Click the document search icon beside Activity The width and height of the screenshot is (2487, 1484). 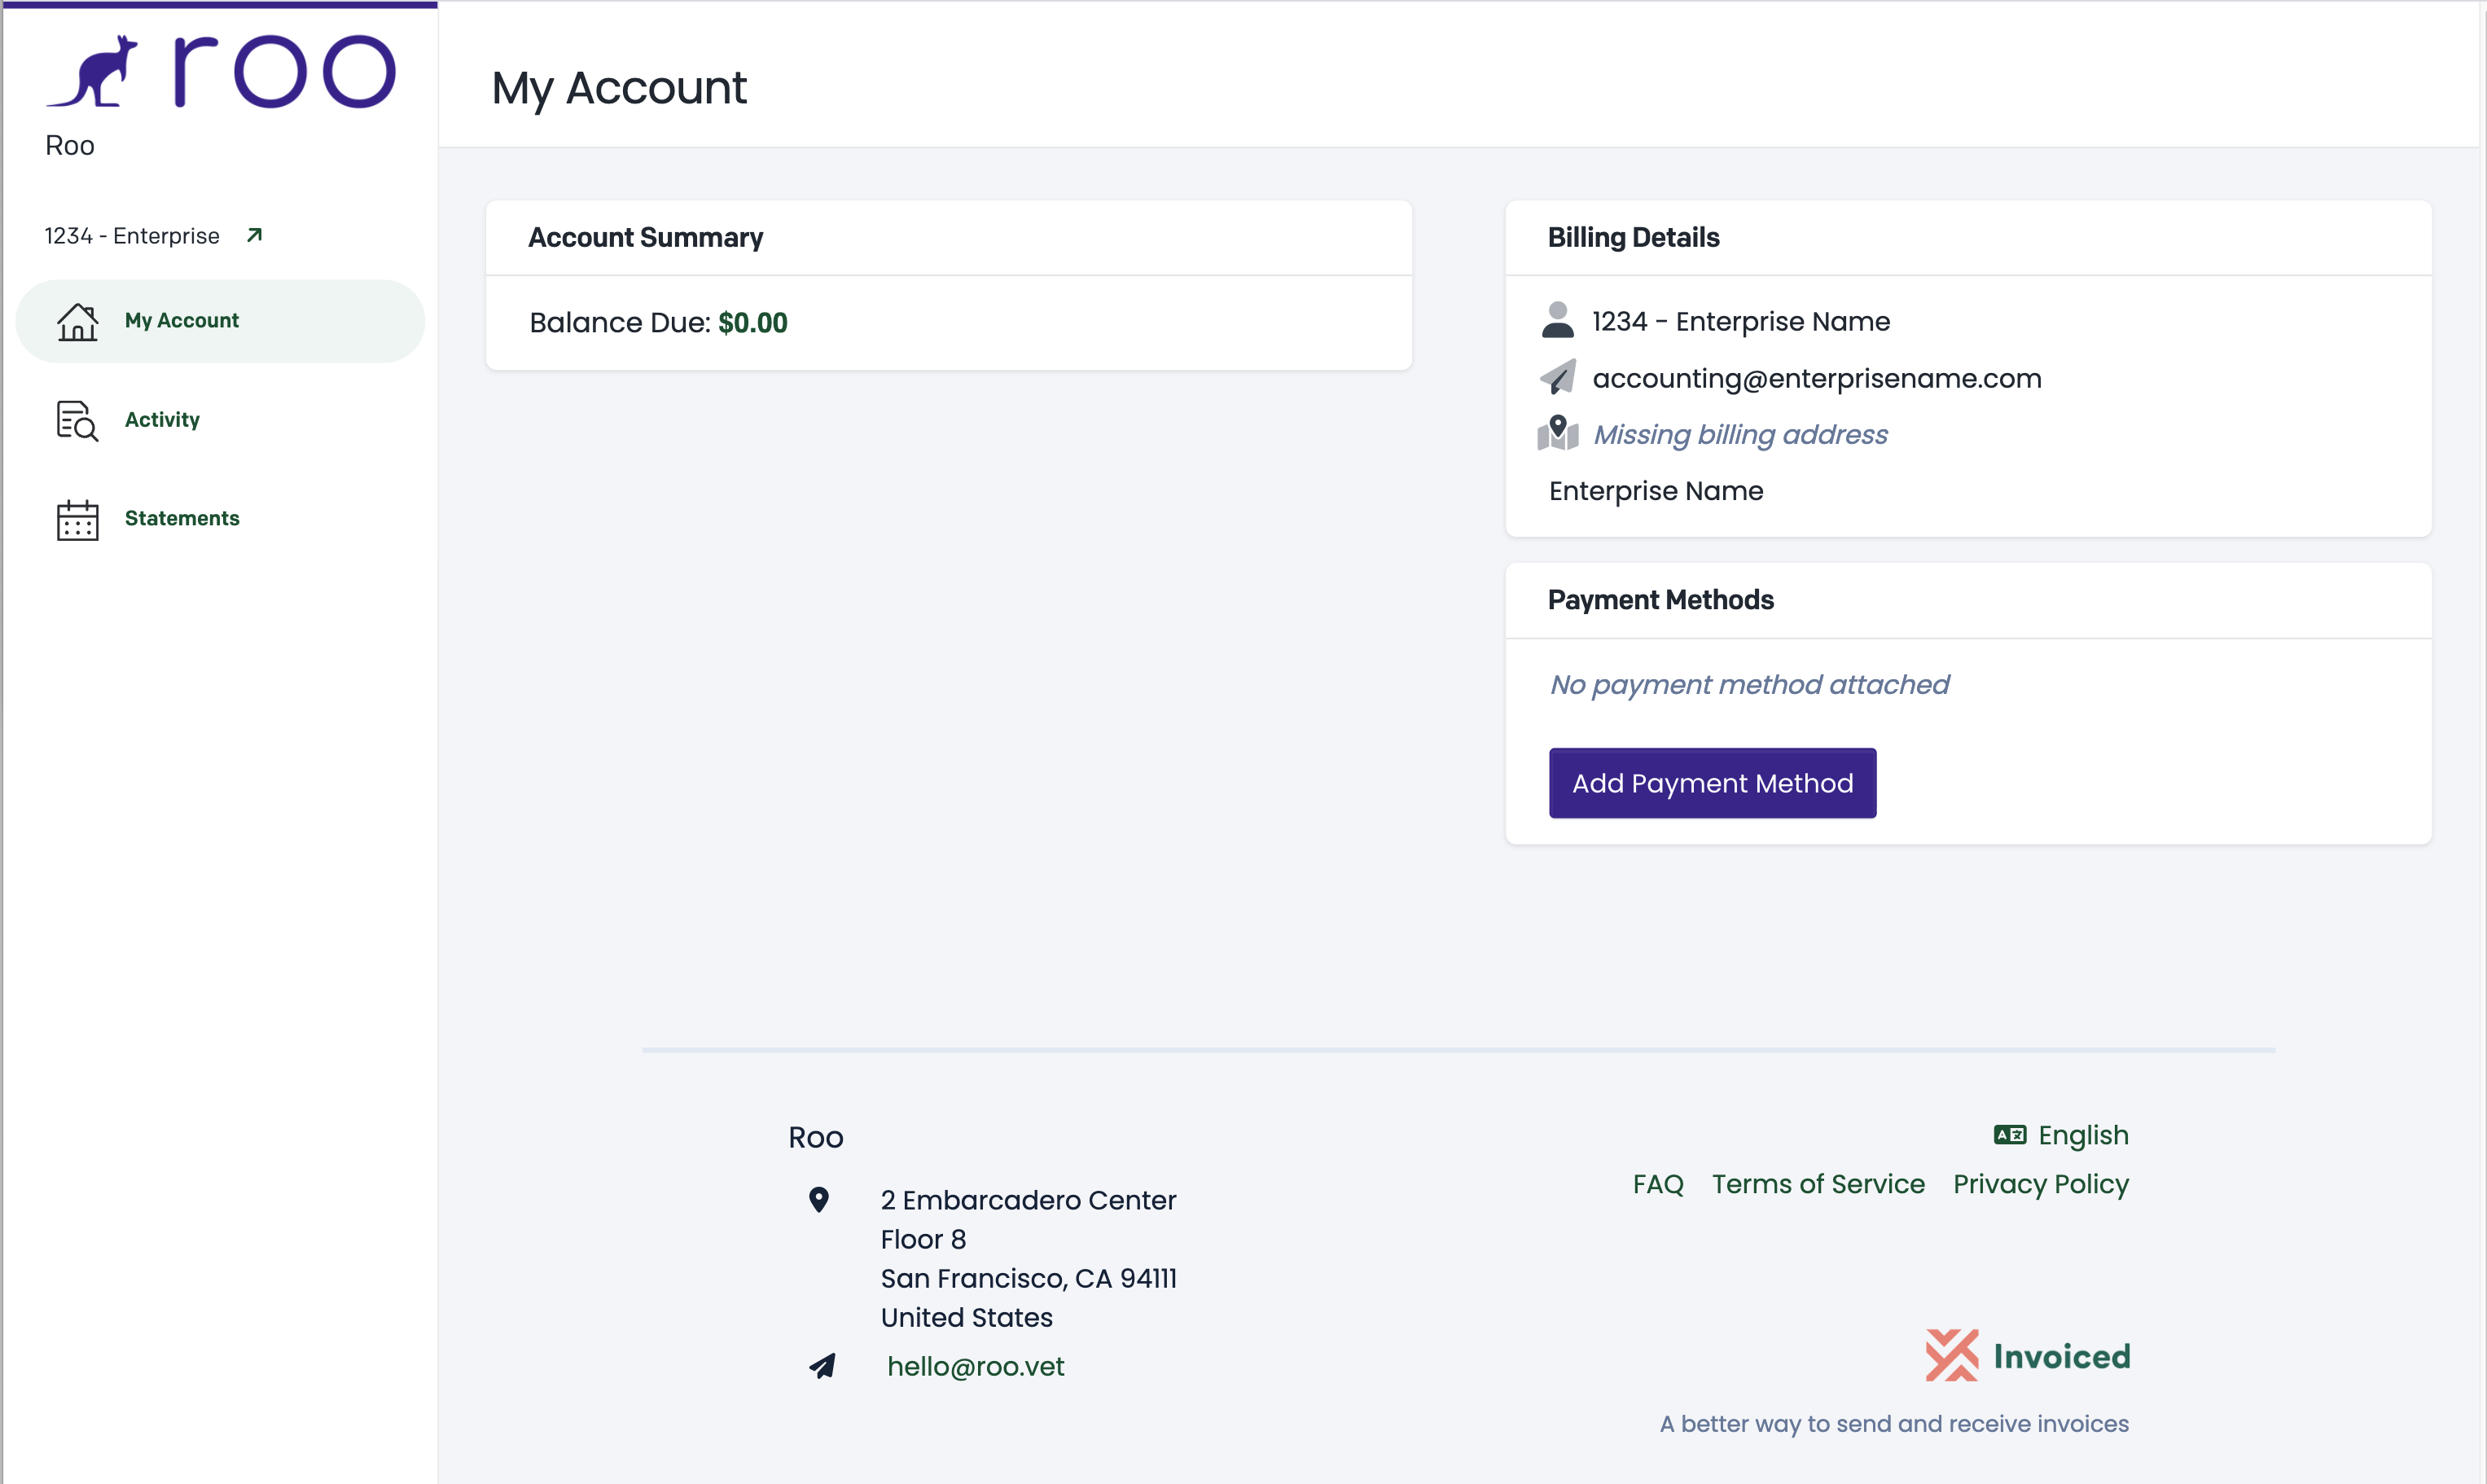(x=77, y=420)
